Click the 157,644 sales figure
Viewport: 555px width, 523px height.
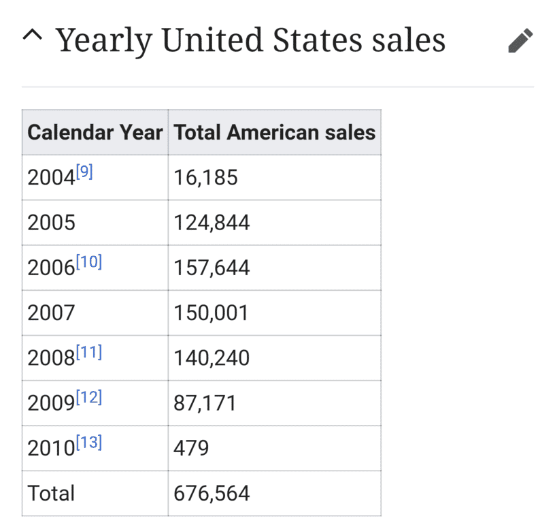pyautogui.click(x=212, y=268)
